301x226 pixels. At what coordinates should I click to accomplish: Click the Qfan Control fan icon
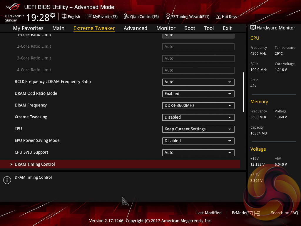pyautogui.click(x=126, y=16)
